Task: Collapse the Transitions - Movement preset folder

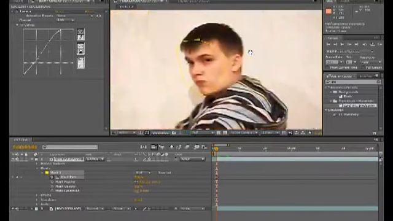Action: point(331,101)
